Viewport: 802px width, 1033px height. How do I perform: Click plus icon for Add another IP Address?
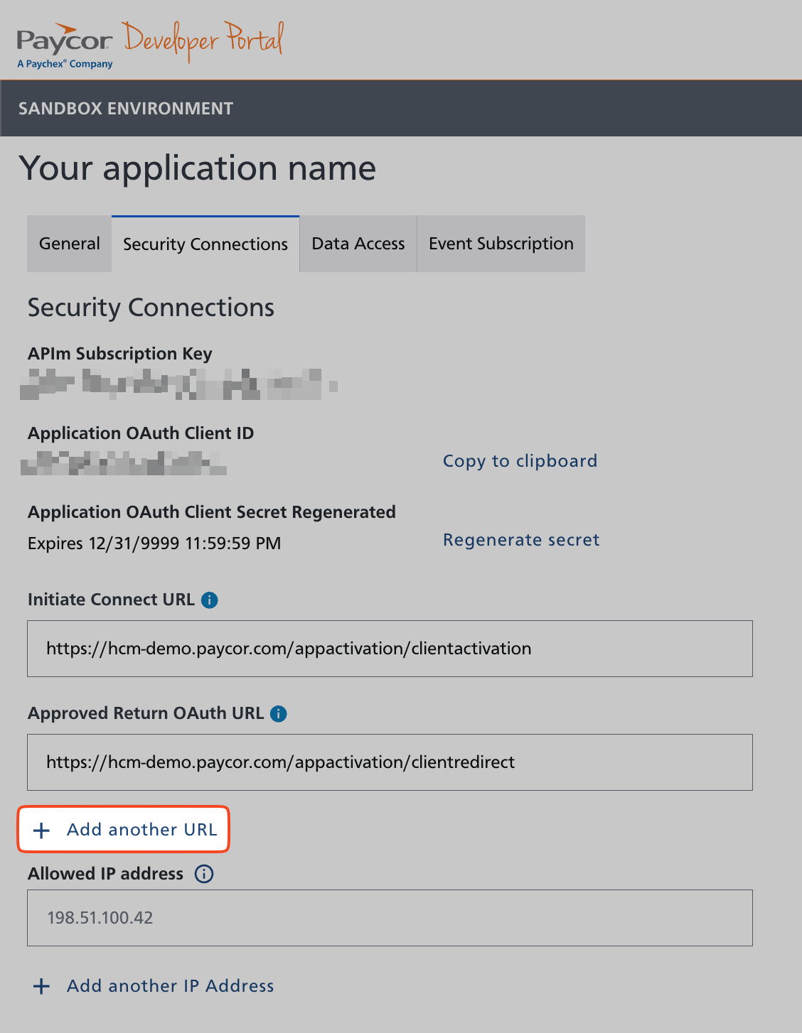[42, 986]
